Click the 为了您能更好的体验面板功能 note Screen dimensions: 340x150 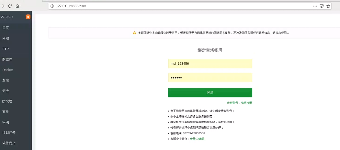coord(203,111)
